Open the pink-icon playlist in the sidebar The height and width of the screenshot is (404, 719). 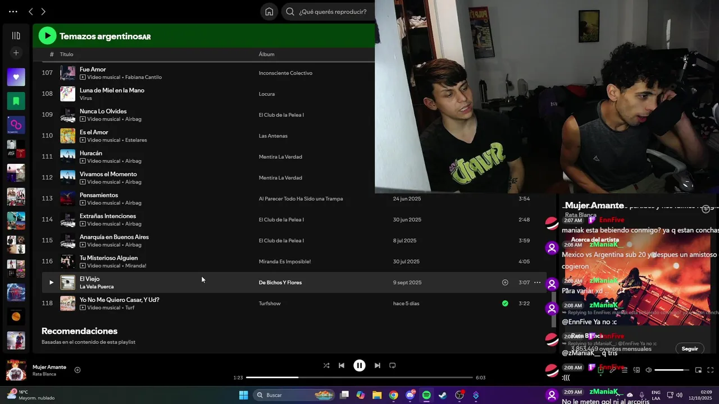16,125
